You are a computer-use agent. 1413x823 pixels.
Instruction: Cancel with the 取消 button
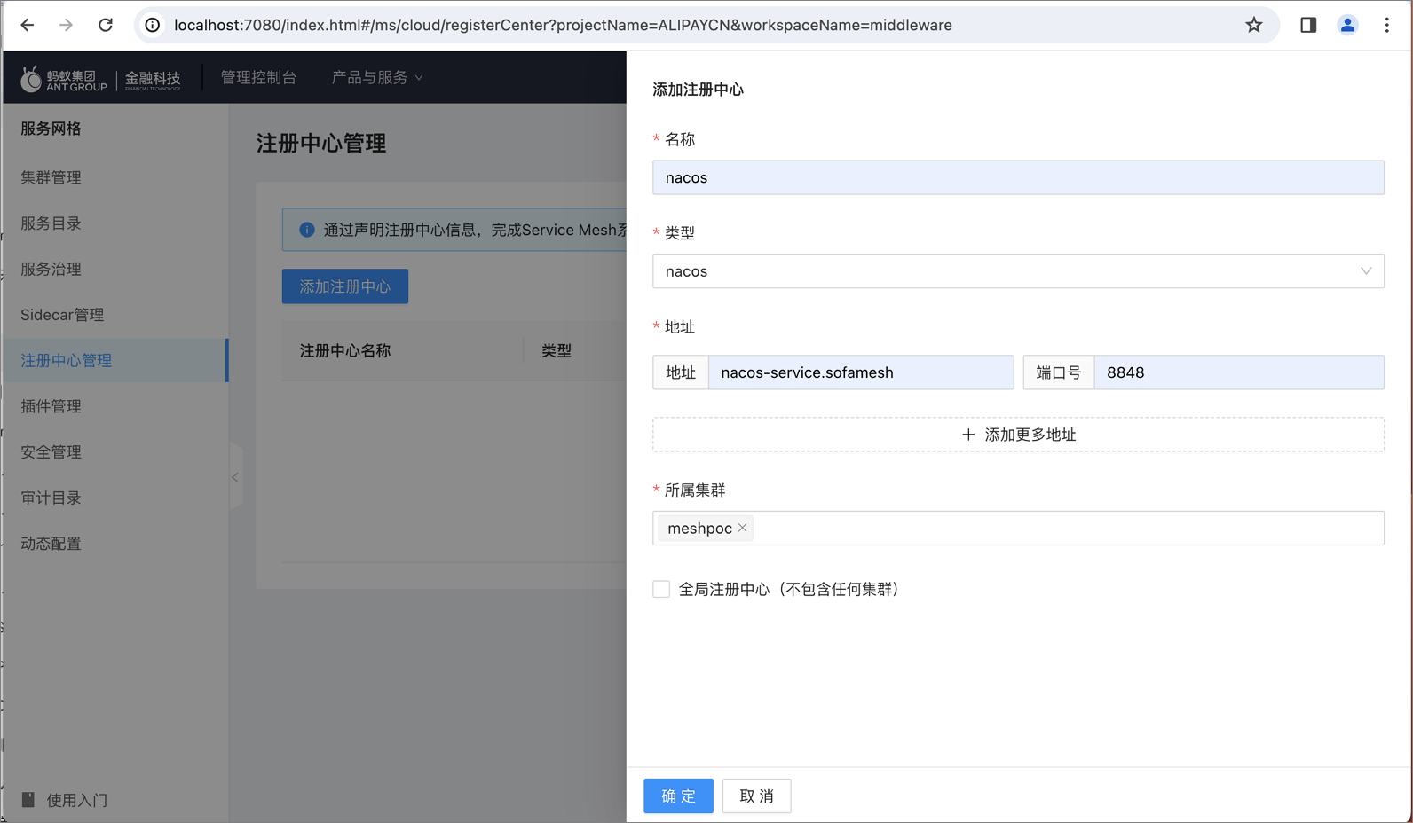756,796
